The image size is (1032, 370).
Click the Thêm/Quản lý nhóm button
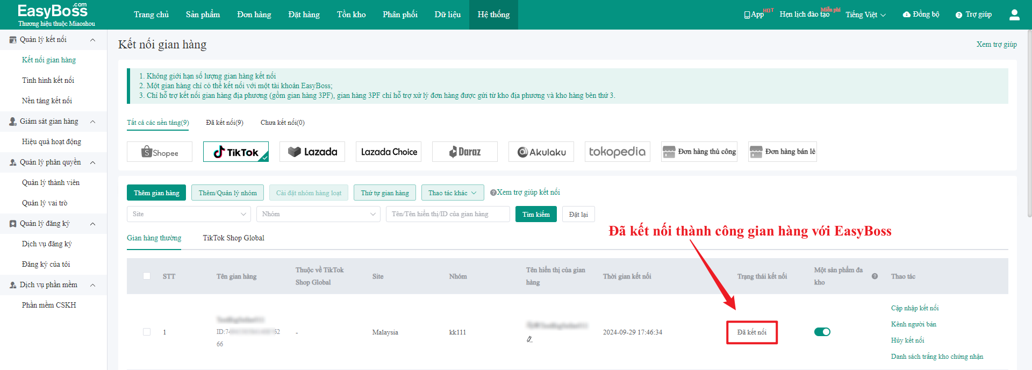pyautogui.click(x=227, y=193)
